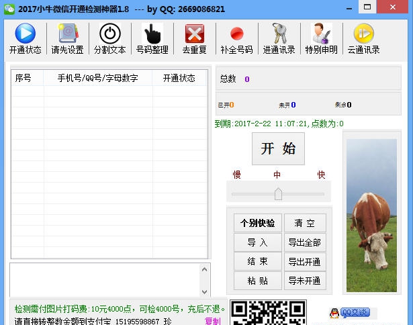The height and width of the screenshot is (325, 413).
Task: Click the log text box scroll down arrow
Action: [x=204, y=292]
